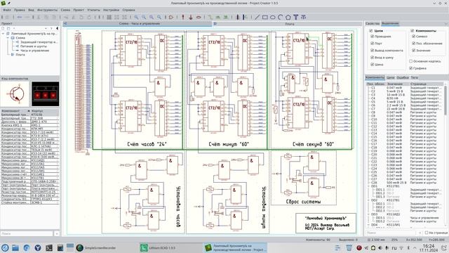Open the 'Инструменты' menu
The height and width of the screenshot is (253, 449).
click(x=47, y=10)
